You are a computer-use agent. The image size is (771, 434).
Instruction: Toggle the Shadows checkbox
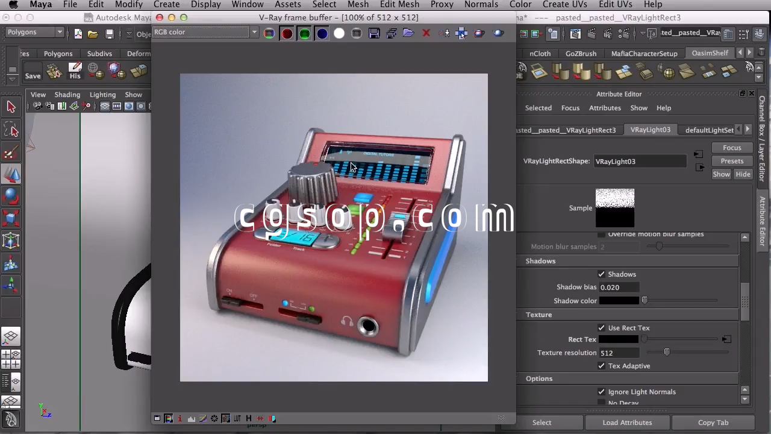click(x=601, y=274)
